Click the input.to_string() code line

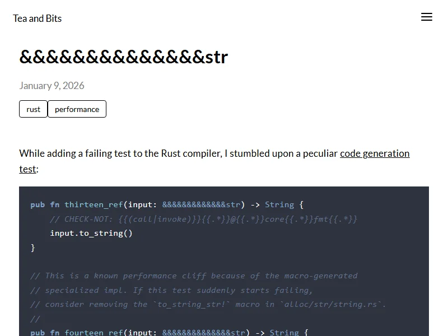[91, 233]
